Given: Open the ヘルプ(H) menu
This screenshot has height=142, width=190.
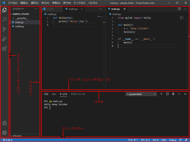Looking at the screenshot, I should [92, 3].
